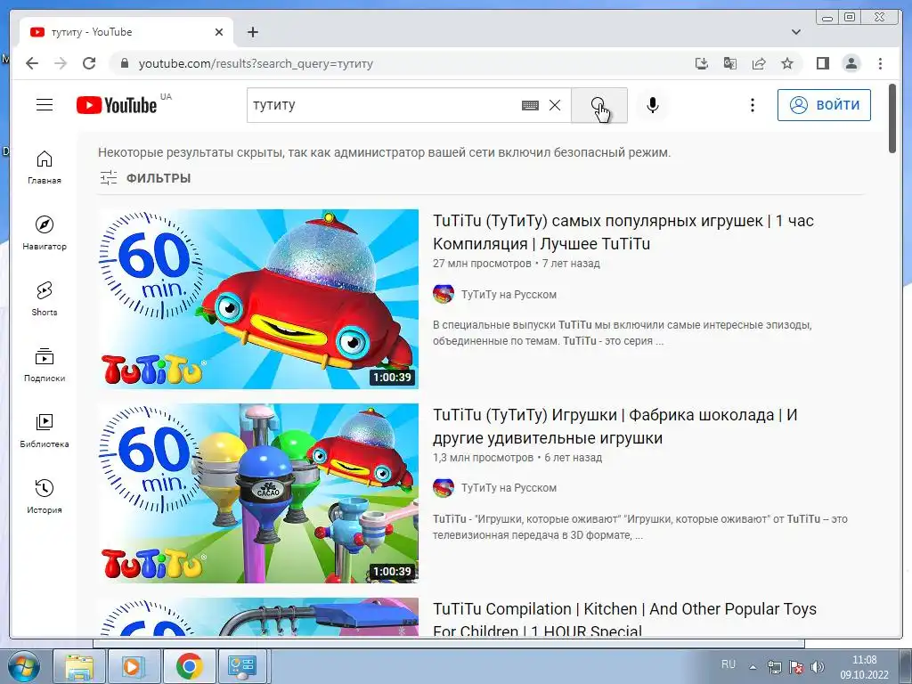Open Навигатор in the sidebar
This screenshot has height=684, width=912.
pos(45,233)
